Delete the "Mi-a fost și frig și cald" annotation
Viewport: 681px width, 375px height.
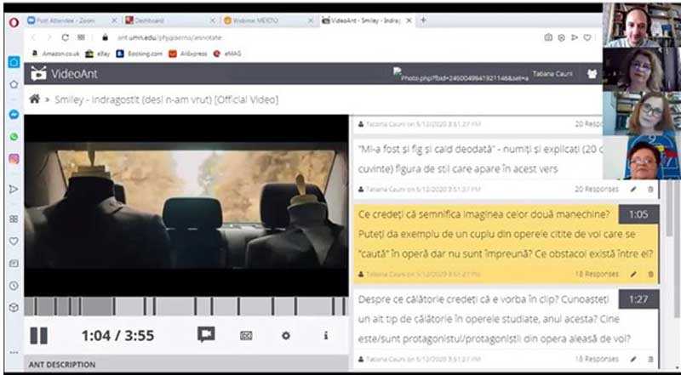(x=650, y=190)
